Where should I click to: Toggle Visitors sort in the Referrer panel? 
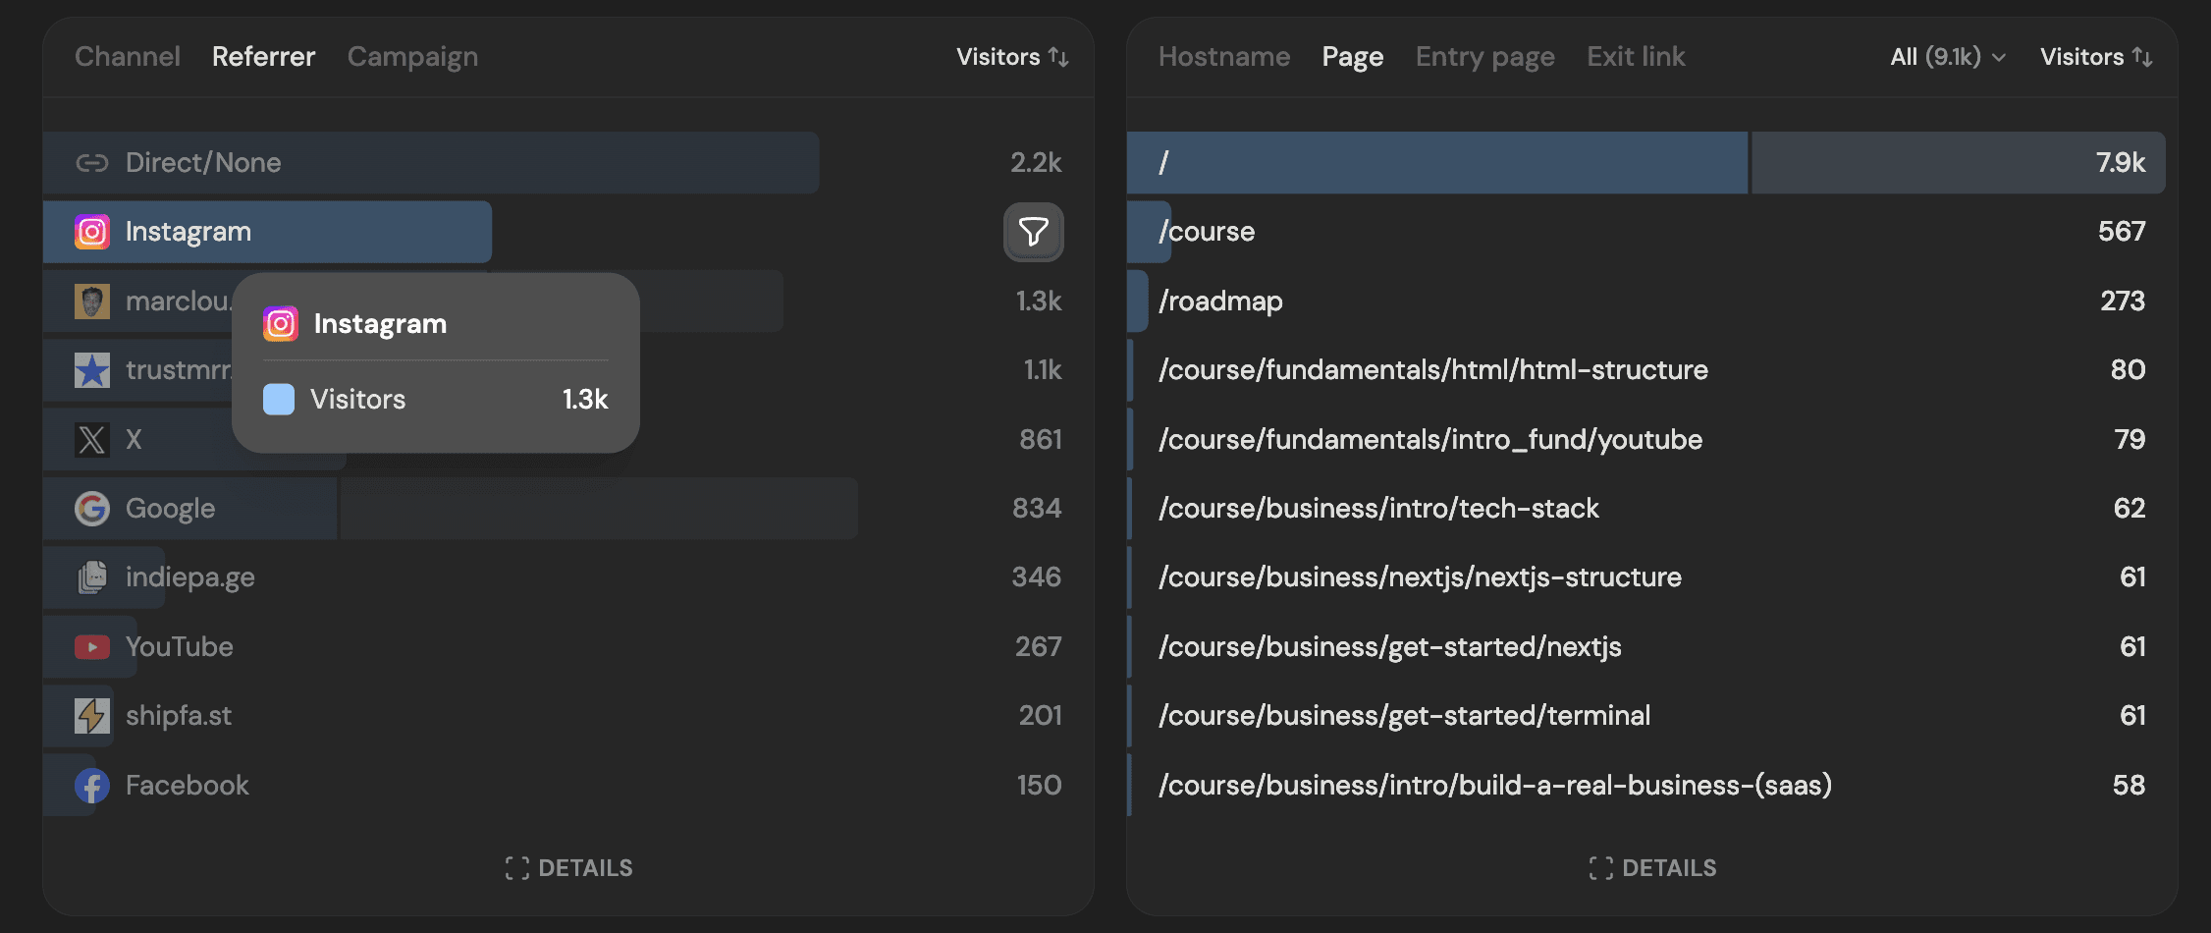pyautogui.click(x=1012, y=57)
